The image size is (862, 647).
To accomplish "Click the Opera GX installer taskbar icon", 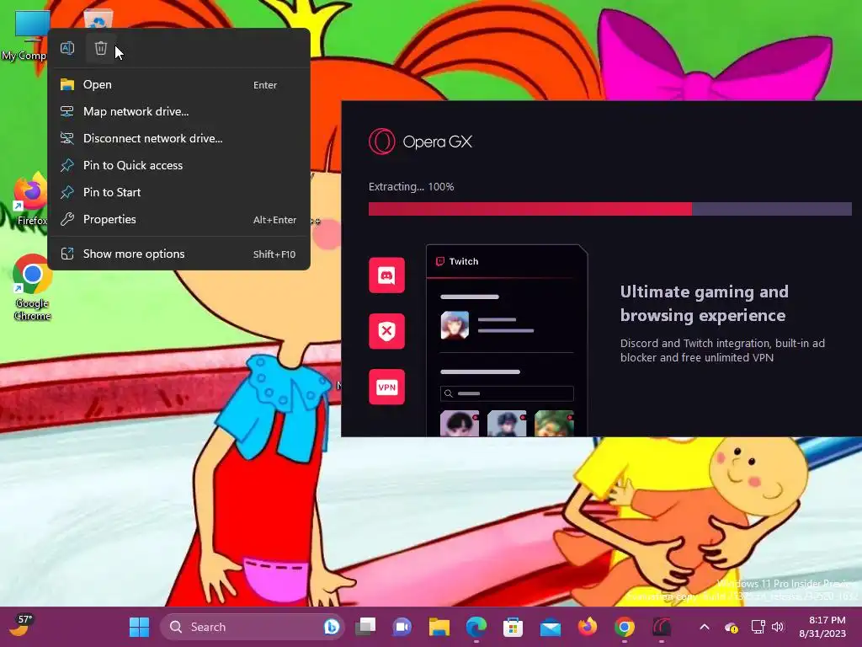I will coord(662,627).
